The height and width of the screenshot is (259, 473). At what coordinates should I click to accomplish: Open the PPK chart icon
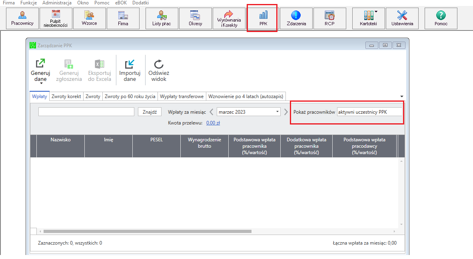[x=263, y=18]
